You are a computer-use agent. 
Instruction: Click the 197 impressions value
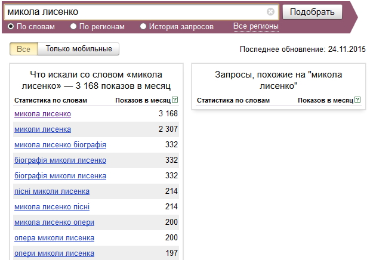(171, 253)
